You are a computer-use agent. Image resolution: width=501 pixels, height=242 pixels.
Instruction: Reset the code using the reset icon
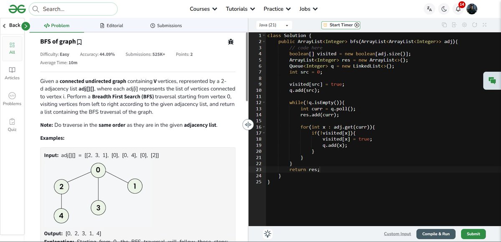click(x=474, y=25)
